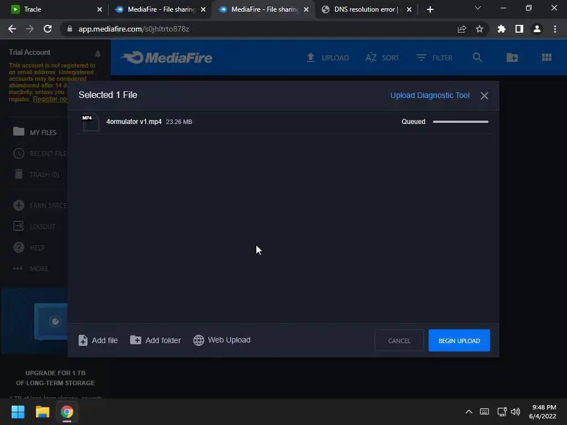Click the address bar URL
The height and width of the screenshot is (425, 567).
(134, 29)
